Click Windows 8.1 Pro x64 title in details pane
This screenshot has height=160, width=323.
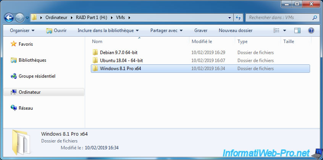pyautogui.click(x=65, y=134)
